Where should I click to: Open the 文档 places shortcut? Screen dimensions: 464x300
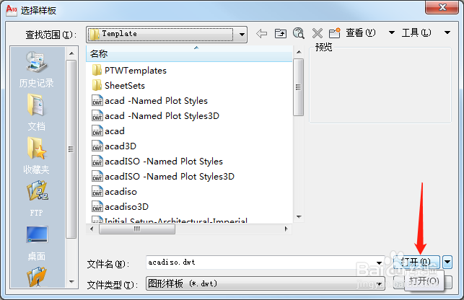coord(36,112)
